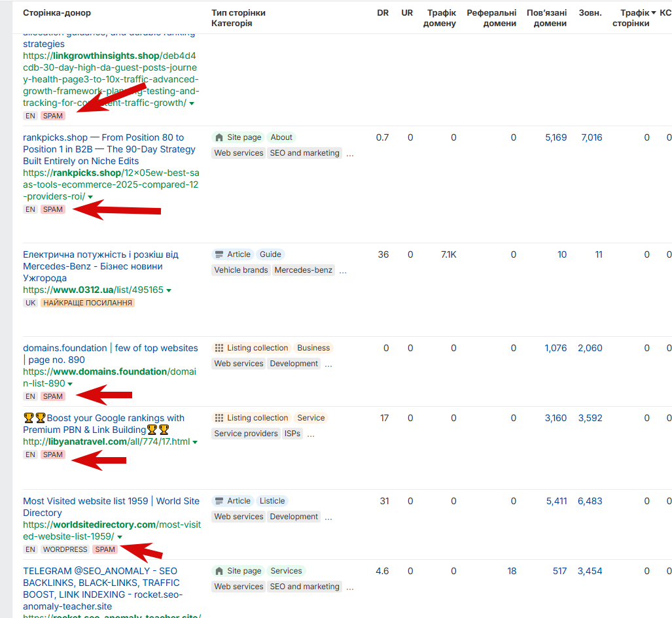Sort by the UR column header

[x=407, y=13]
